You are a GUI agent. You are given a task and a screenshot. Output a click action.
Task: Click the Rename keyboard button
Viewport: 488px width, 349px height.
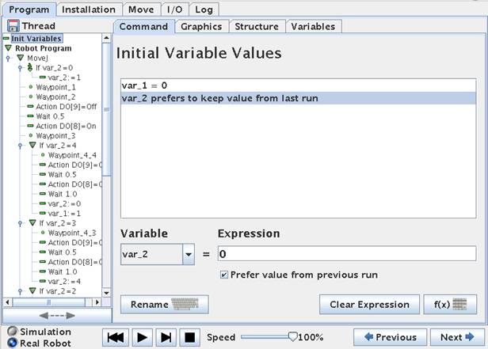tap(164, 304)
